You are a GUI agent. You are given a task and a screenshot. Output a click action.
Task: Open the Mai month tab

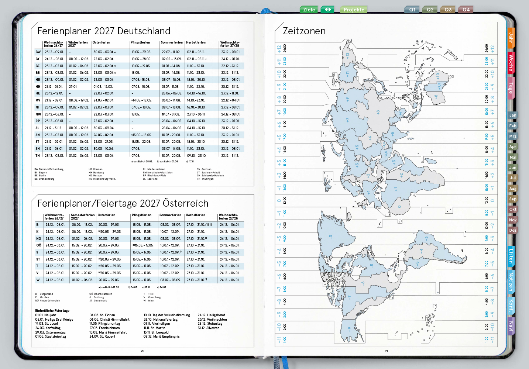click(513, 157)
